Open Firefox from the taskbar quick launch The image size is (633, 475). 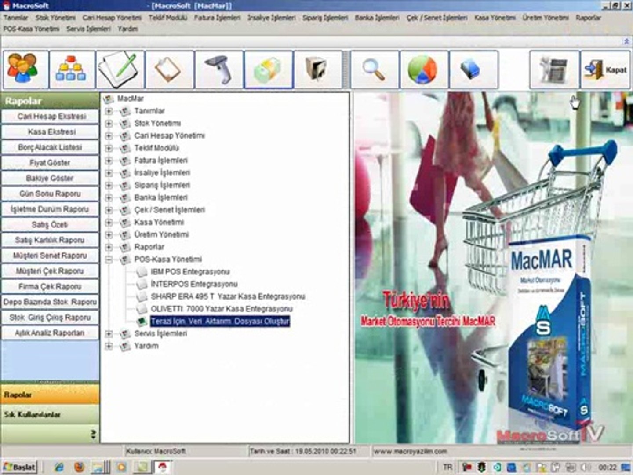click(x=80, y=467)
